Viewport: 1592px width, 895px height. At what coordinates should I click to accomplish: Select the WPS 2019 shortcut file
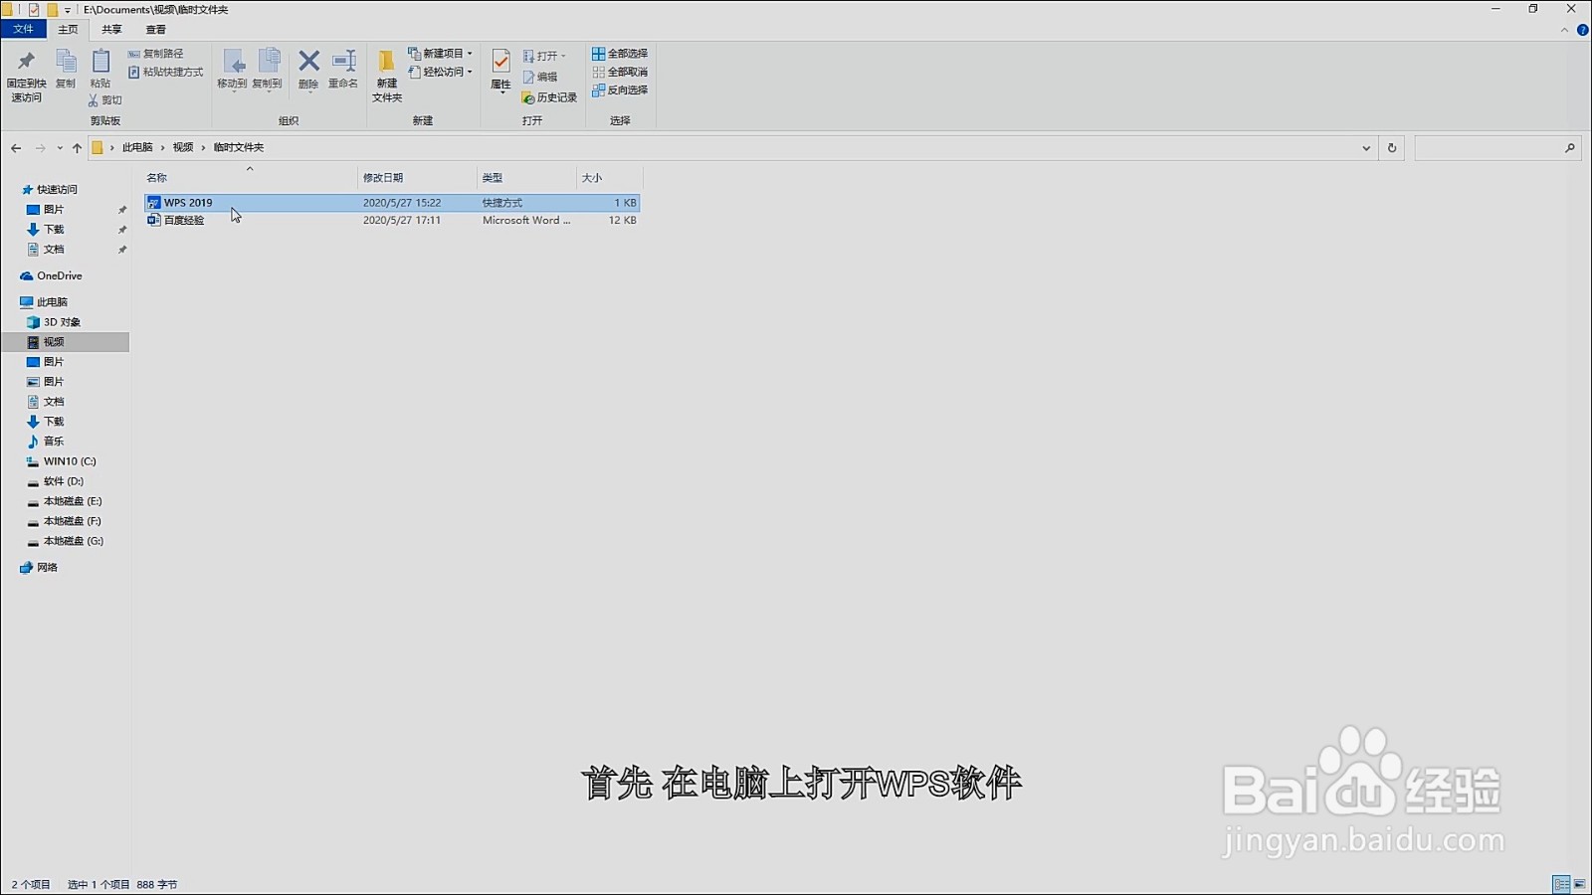tap(189, 202)
